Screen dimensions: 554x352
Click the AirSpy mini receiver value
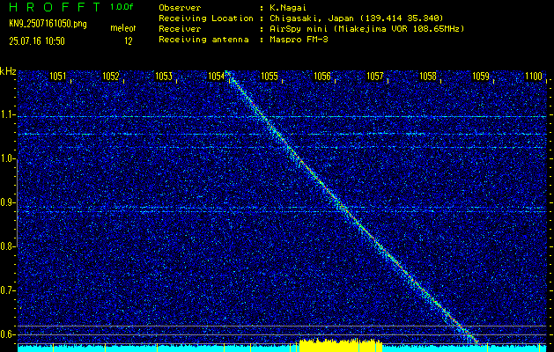pyautogui.click(x=366, y=29)
